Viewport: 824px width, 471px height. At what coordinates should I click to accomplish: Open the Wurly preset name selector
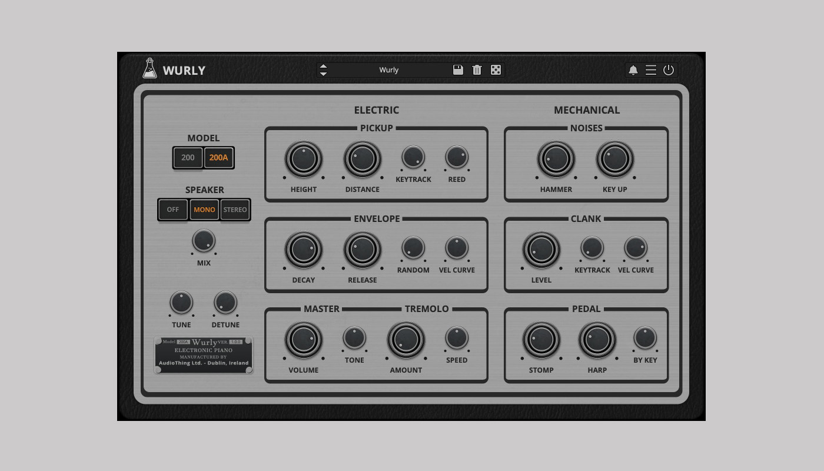388,70
